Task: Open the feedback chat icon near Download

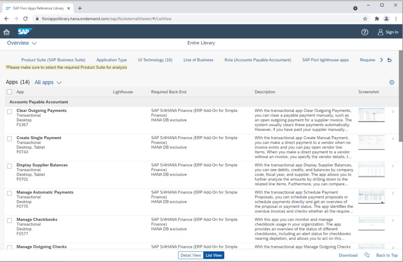Action: [367, 255]
